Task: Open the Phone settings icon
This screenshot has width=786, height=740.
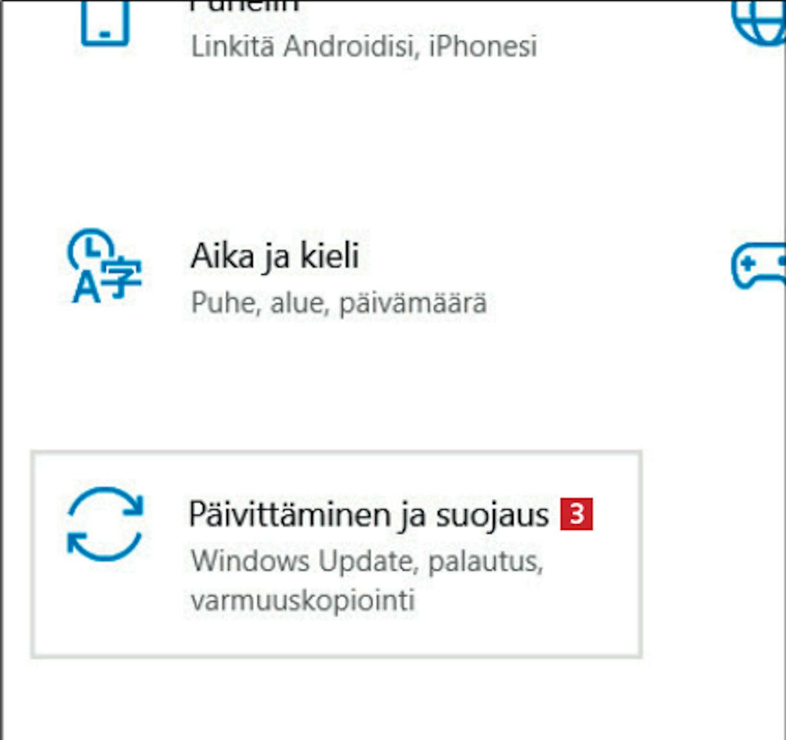Action: click(105, 23)
